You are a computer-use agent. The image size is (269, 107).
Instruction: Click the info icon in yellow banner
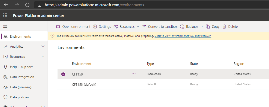(x=53, y=36)
